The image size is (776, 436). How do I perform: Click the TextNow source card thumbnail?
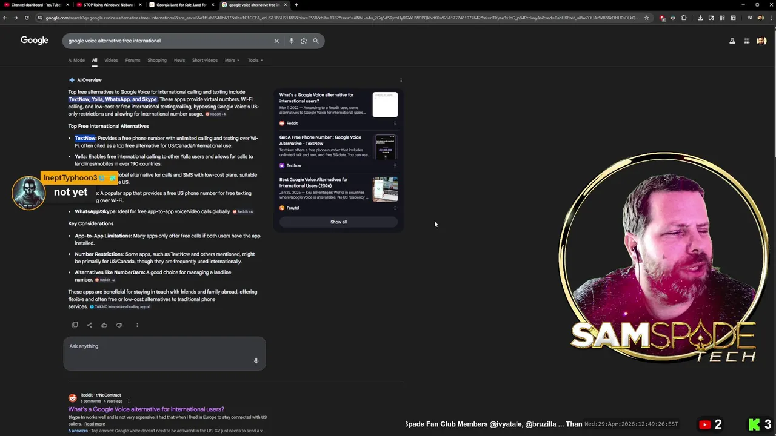point(385,147)
